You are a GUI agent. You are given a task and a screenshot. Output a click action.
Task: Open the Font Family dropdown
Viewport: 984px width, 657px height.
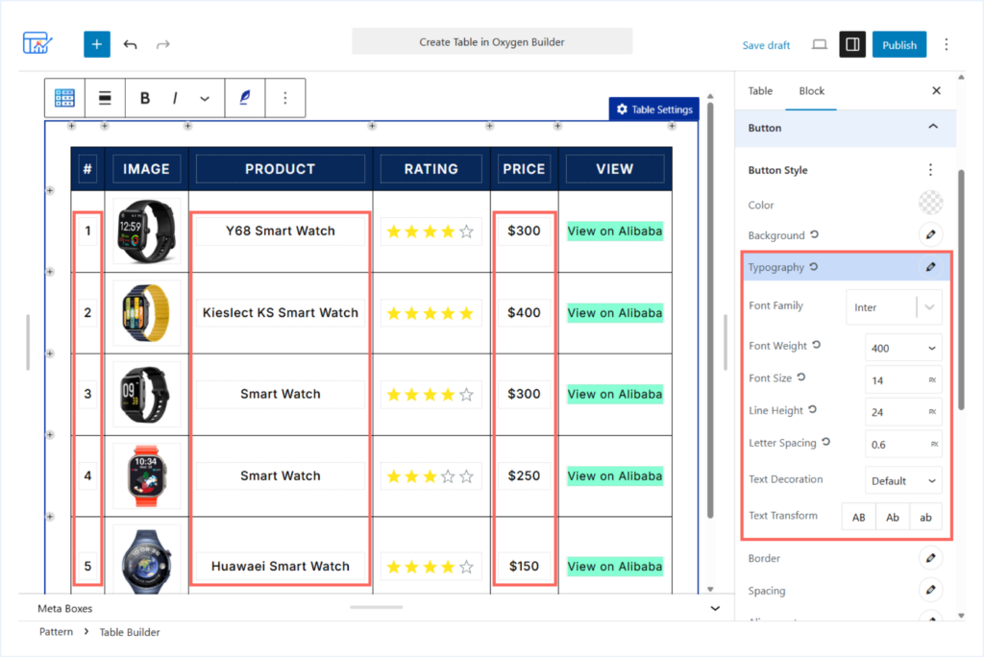(x=894, y=306)
